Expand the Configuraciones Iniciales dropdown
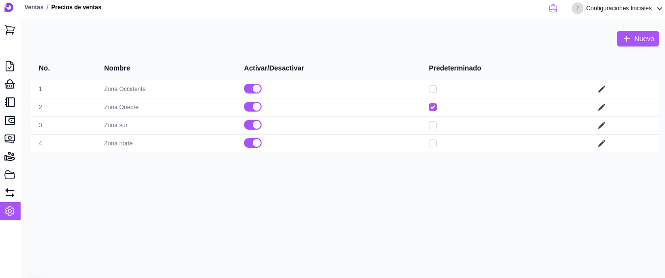The image size is (665, 278). tap(660, 8)
